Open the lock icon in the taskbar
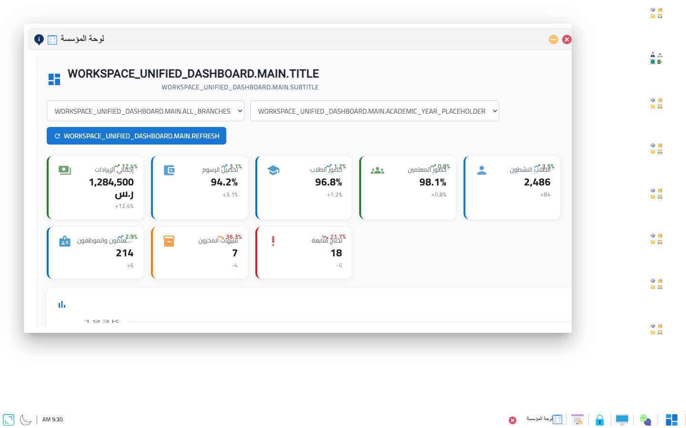 [600, 420]
